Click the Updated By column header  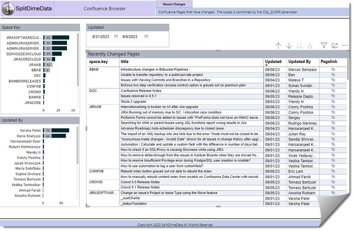pyautogui.click(x=299, y=62)
